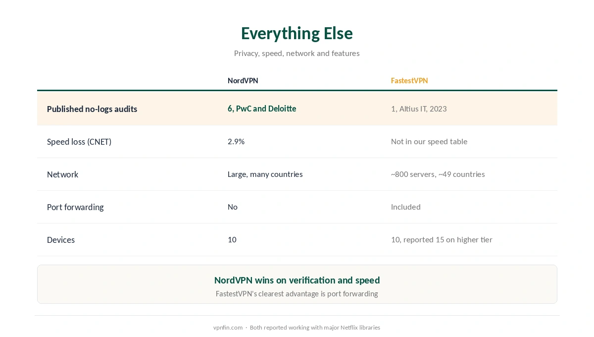The image size is (594, 337).
Task: Click the 'NordVPN wins on verification and speed' verdict
Action: pos(297,280)
